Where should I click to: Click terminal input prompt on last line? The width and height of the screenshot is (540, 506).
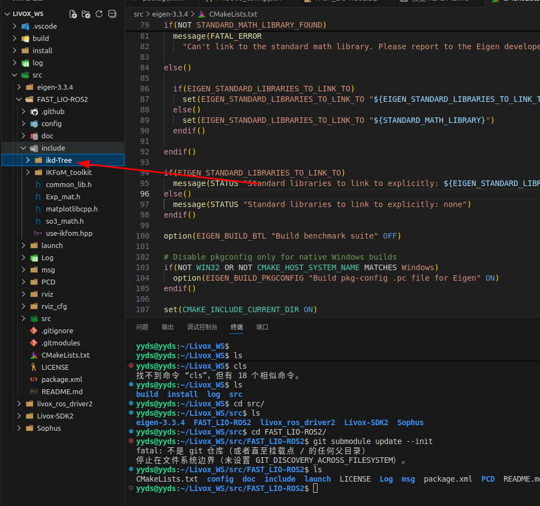pos(315,488)
